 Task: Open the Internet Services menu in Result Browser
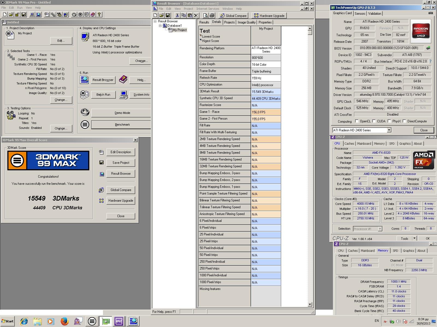click(208, 9)
